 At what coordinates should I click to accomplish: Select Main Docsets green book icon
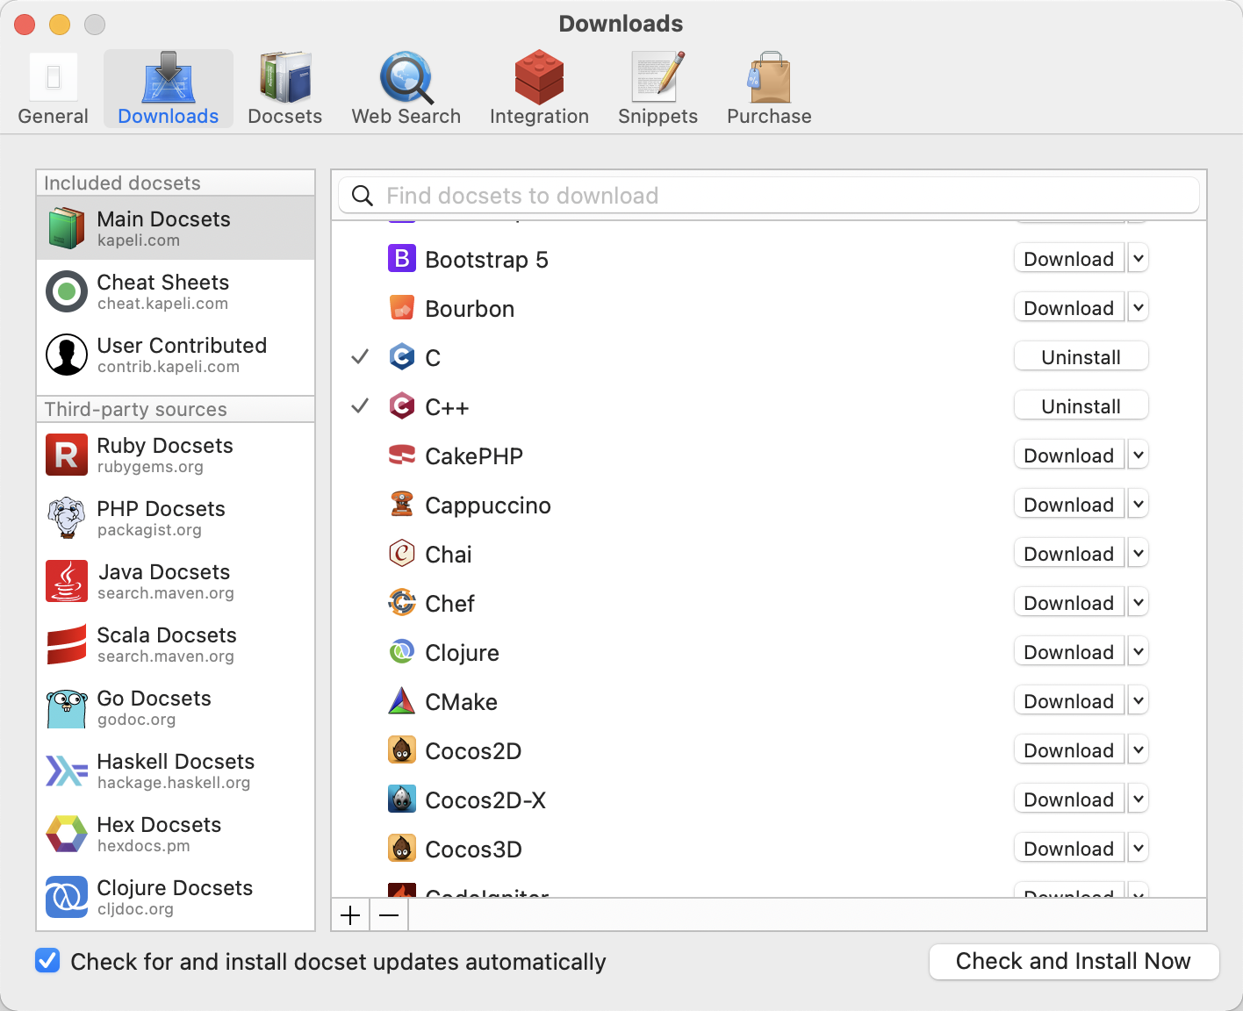pos(67,228)
